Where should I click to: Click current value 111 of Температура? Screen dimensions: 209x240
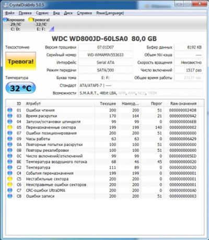coord(112,167)
